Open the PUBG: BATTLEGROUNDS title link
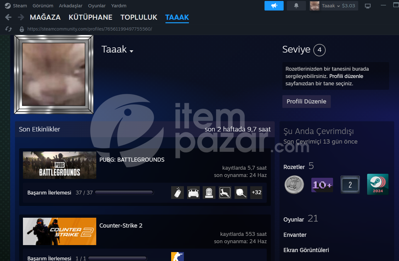This screenshot has height=261, width=399. pos(132,160)
